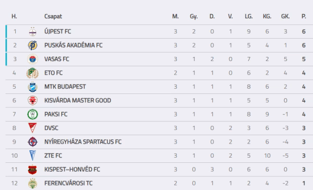Screen dimensions: 313x190
Task: Click the Ferencvárosi TC crest
Action: [x=32, y=183]
